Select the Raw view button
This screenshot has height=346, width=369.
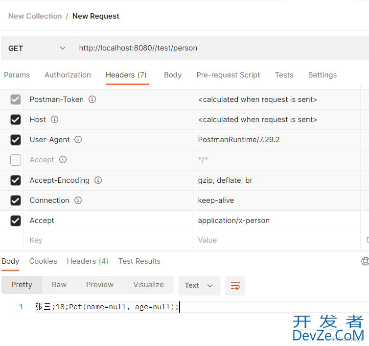pos(59,285)
